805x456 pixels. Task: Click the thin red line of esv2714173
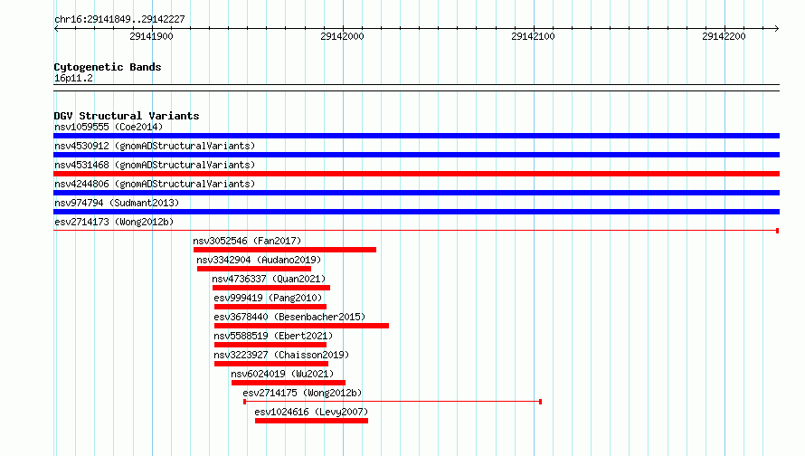(416, 231)
